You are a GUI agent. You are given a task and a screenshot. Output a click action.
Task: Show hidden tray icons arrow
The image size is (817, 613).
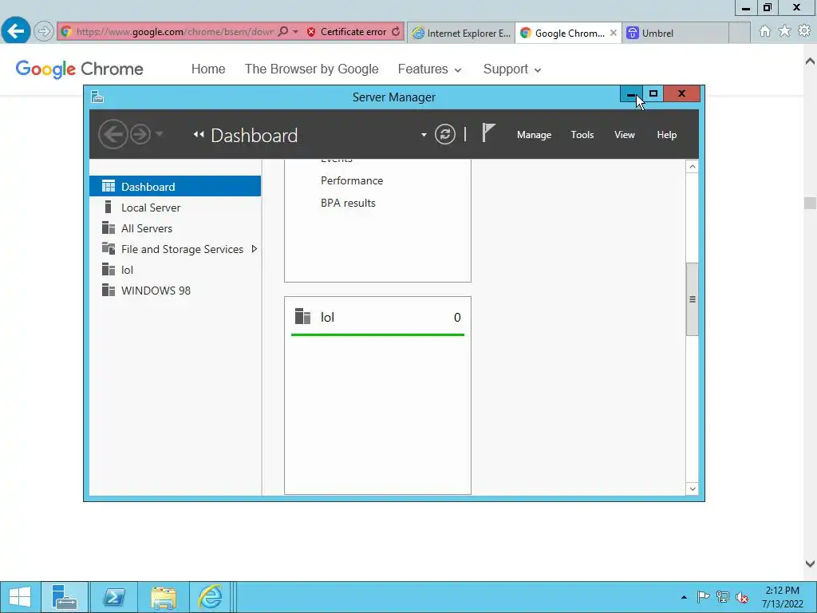(x=684, y=597)
